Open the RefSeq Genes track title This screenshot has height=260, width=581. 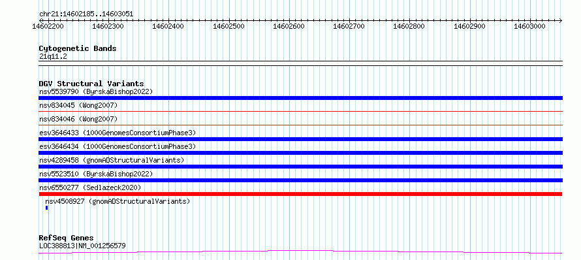66,238
